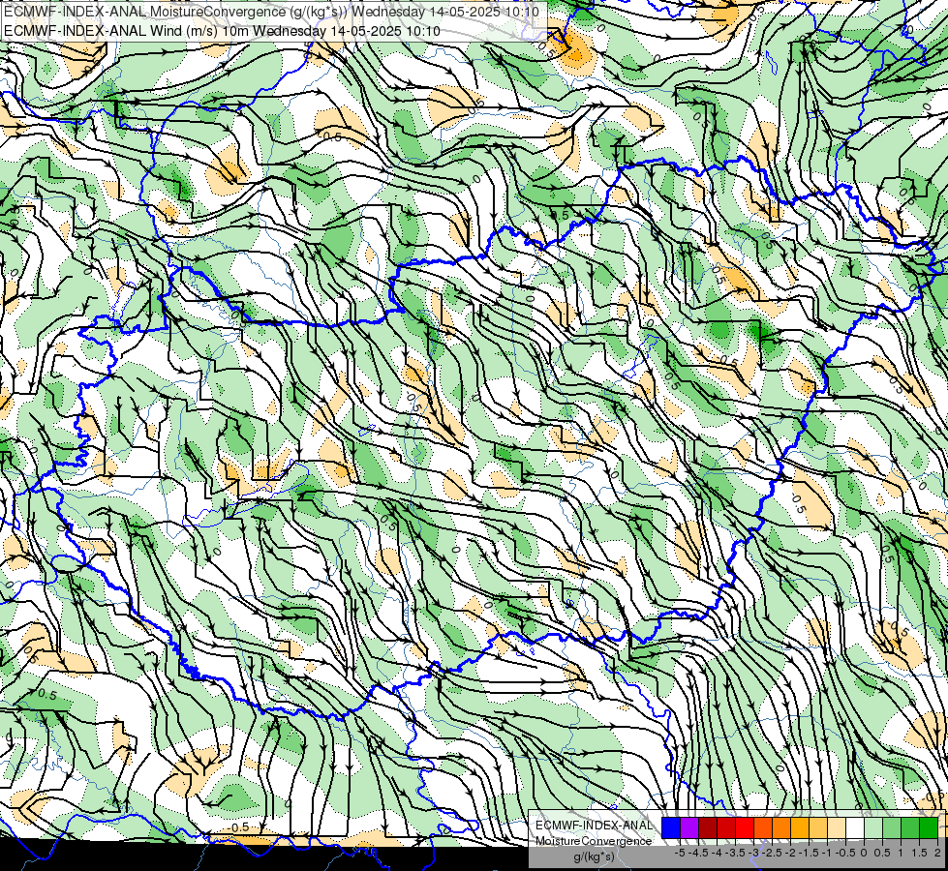Click legend scale value -3
Screen dimensions: 948x871
[x=752, y=853]
